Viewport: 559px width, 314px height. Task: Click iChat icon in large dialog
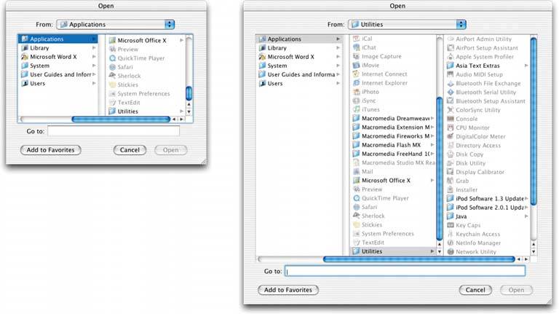pos(356,47)
